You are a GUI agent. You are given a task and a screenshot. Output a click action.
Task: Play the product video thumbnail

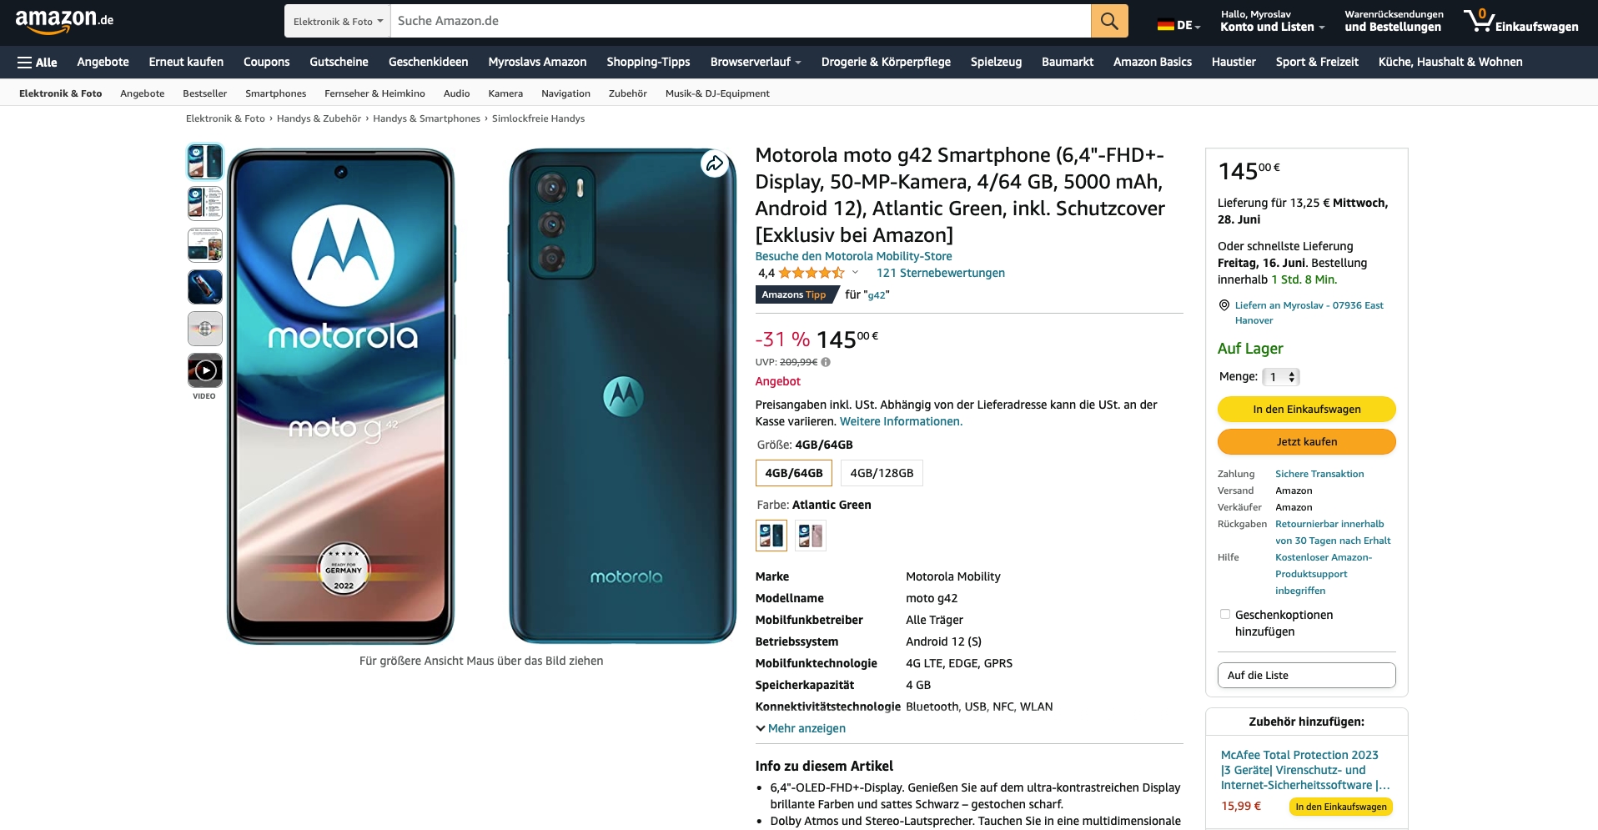click(x=205, y=370)
